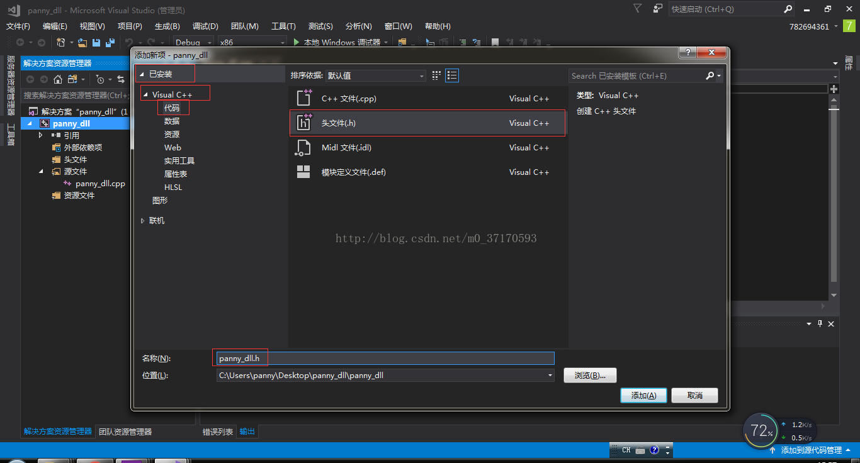This screenshot has height=463, width=860.
Task: Switch to the 错误列表 tab
Action: 218,432
